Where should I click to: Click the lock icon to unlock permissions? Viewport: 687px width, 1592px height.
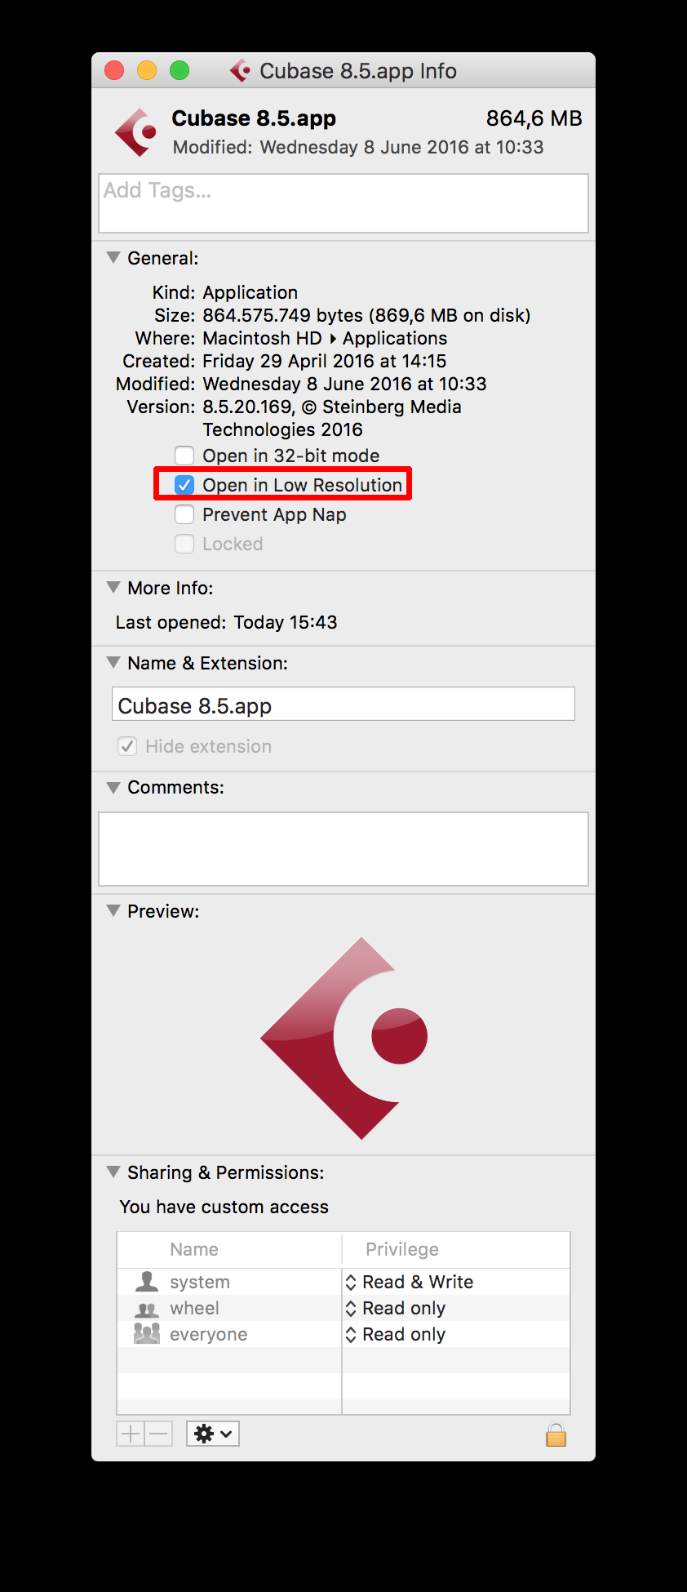click(x=556, y=1434)
